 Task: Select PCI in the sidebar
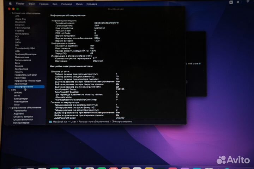[17, 37]
